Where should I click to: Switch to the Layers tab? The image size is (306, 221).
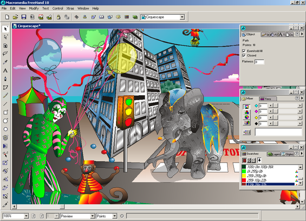pyautogui.click(x=274, y=154)
